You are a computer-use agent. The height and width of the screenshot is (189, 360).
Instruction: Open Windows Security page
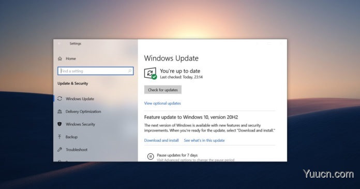[x=80, y=124]
